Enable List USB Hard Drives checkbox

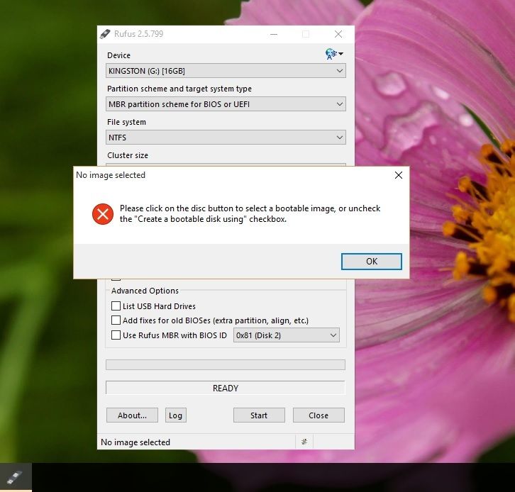point(116,306)
